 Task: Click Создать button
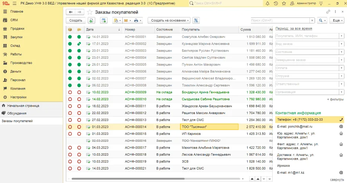coord(75,20)
